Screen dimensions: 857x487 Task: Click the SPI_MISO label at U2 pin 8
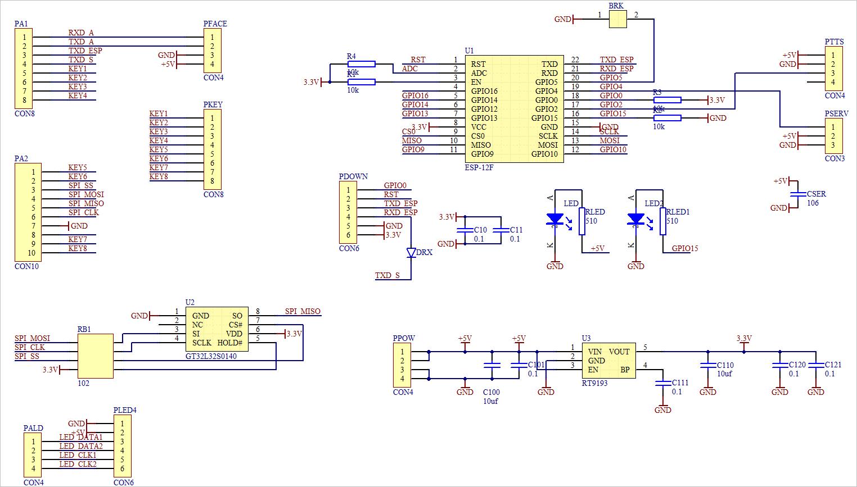click(303, 311)
